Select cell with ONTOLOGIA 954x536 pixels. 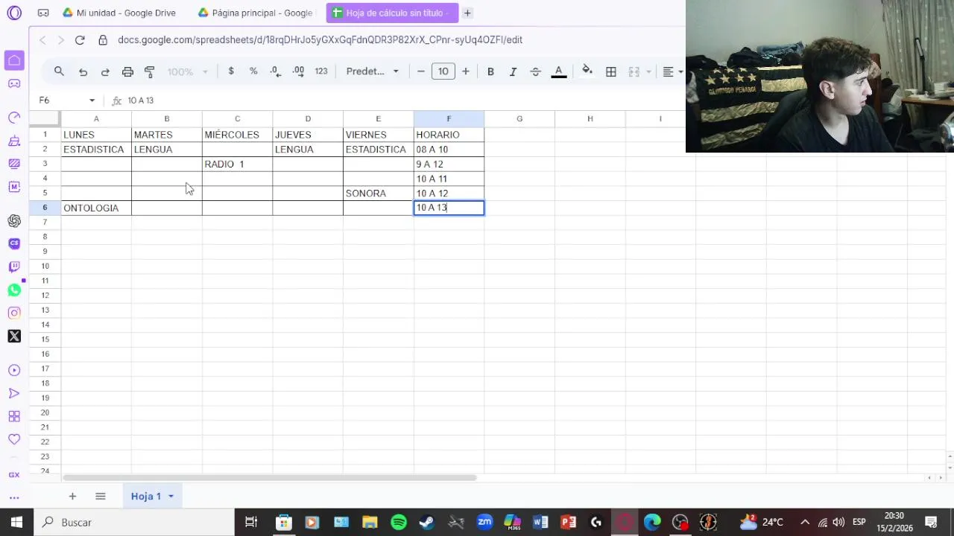click(96, 208)
